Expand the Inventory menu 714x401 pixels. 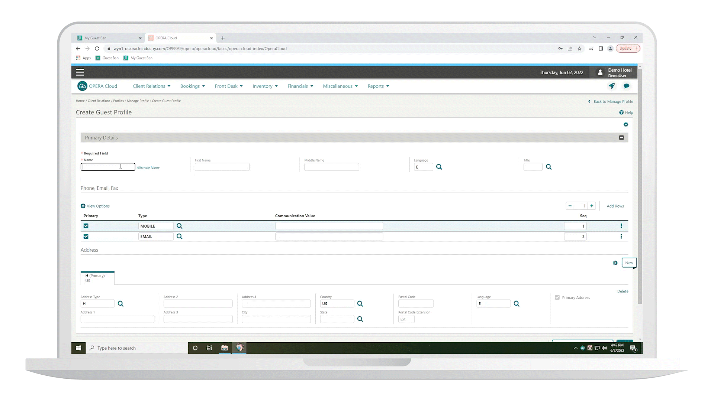click(265, 86)
